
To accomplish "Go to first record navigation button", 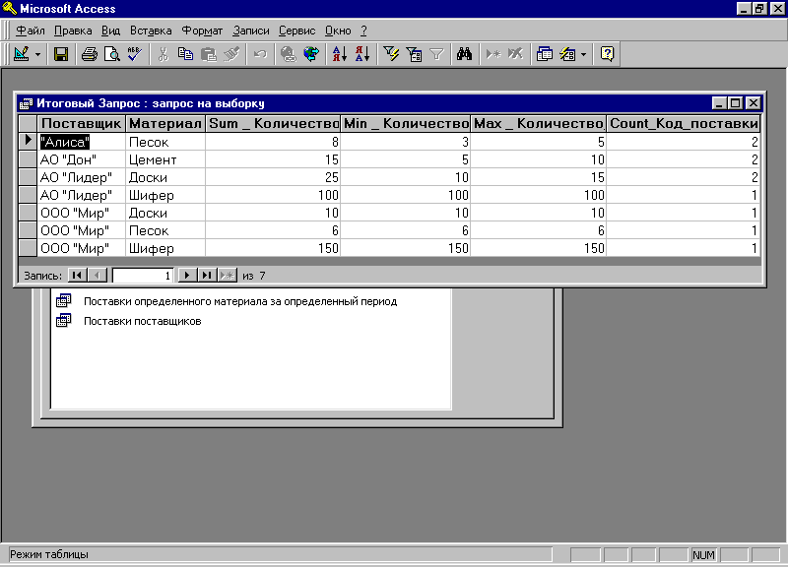I will click(77, 276).
